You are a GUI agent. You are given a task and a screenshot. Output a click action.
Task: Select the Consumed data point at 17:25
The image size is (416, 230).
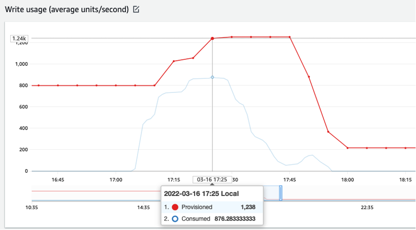(212, 77)
